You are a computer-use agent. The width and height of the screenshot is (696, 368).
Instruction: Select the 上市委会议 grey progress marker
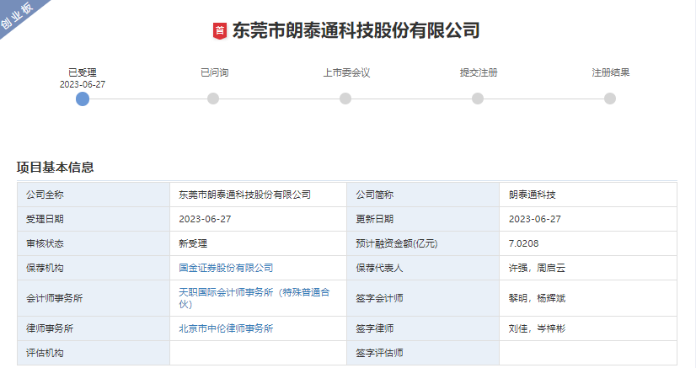[x=345, y=99]
